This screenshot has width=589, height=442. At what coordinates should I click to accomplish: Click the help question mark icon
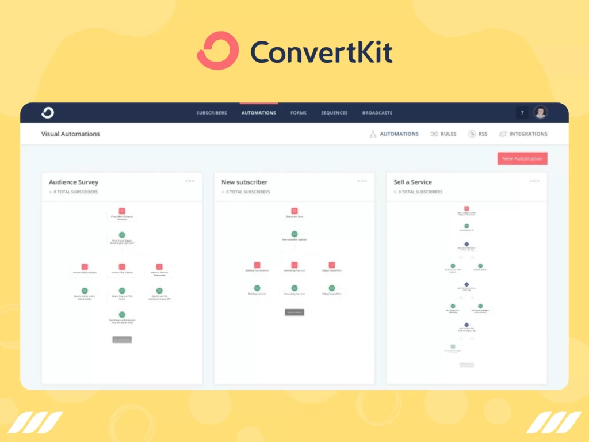(522, 112)
